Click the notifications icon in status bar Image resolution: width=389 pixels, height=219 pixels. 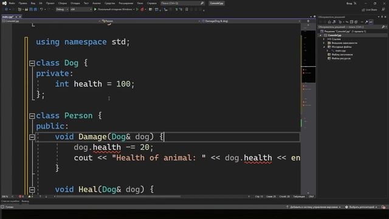(x=384, y=207)
